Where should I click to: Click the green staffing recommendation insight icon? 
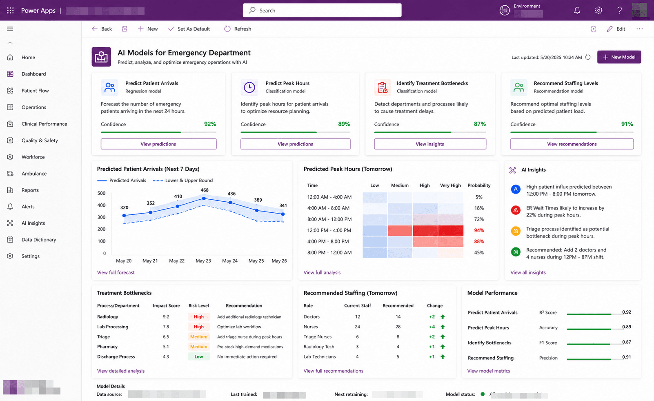coord(516,252)
